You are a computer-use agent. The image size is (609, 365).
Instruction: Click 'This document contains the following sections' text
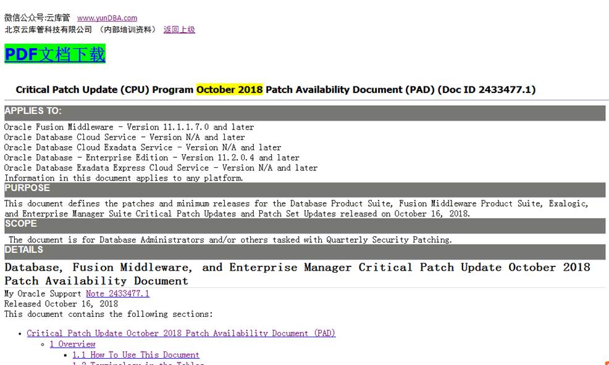(108, 314)
